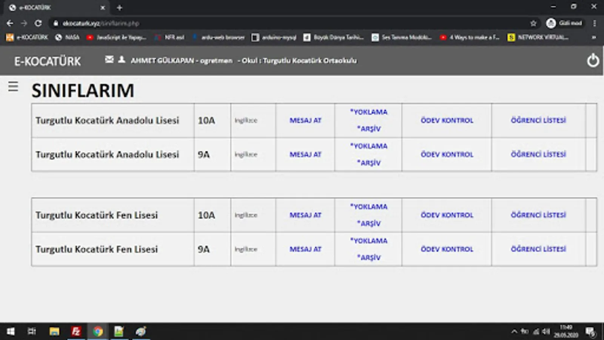Show hidden system tray icons

(514, 332)
